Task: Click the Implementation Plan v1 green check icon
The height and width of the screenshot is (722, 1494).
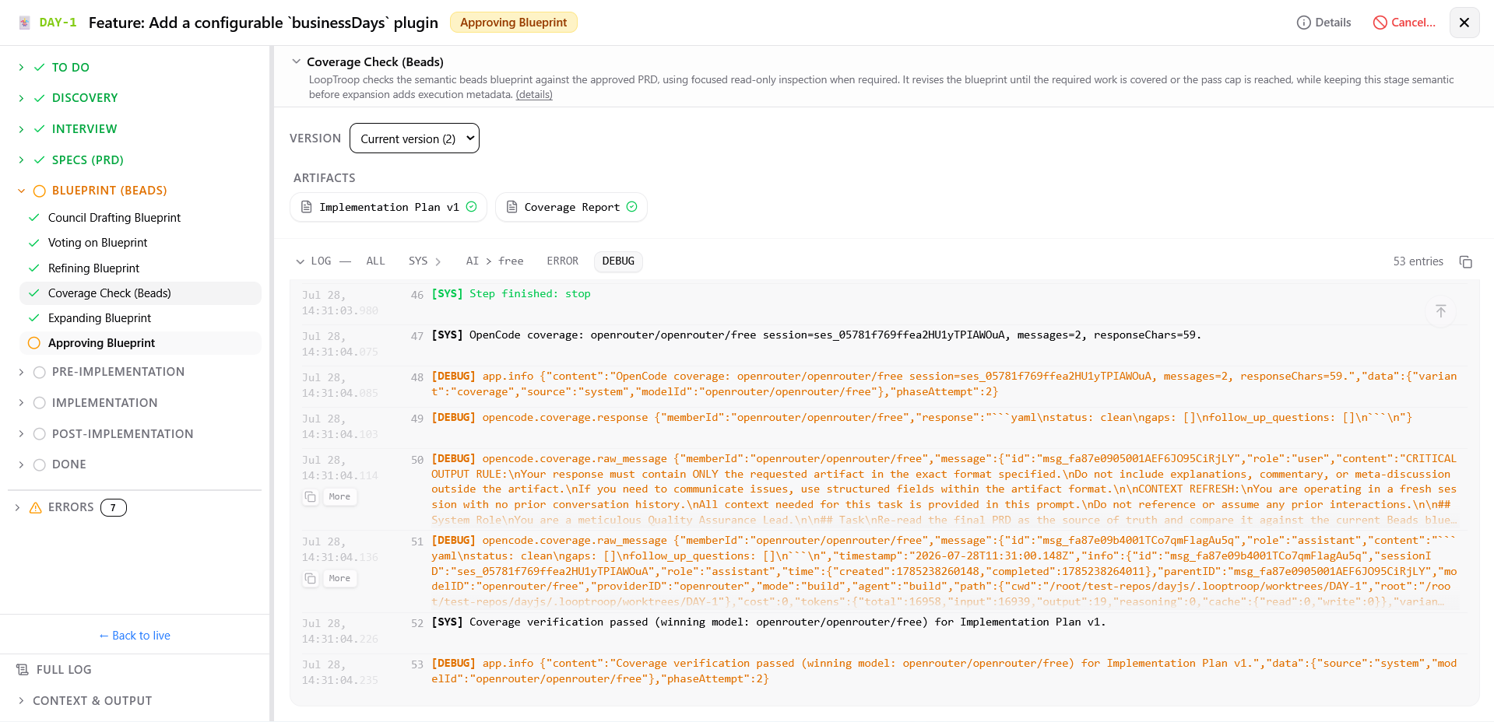Action: click(x=471, y=207)
